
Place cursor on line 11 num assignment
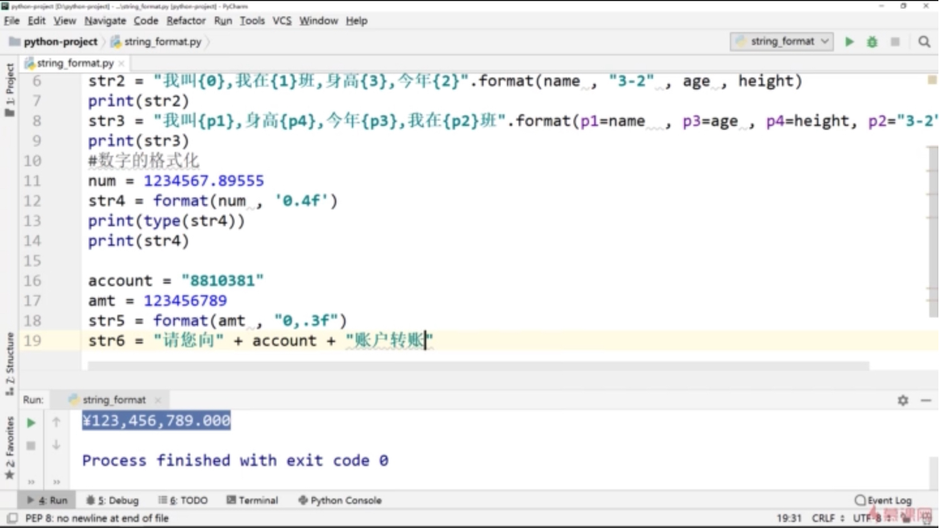[176, 181]
